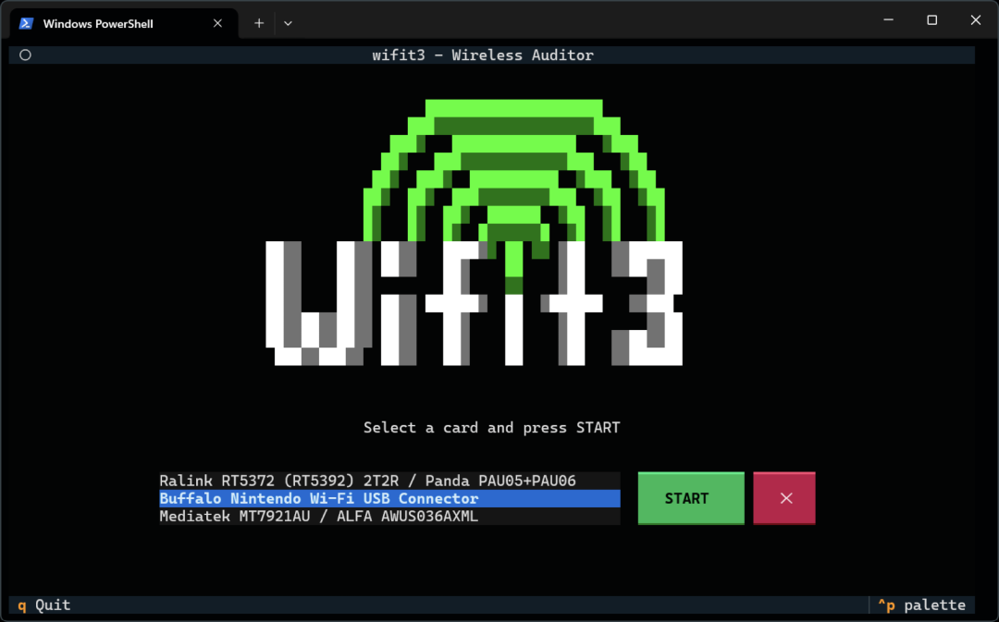Select Buffalo Nintendo Wi-Fi USB Connector
This screenshot has height=622, width=999.
point(389,498)
